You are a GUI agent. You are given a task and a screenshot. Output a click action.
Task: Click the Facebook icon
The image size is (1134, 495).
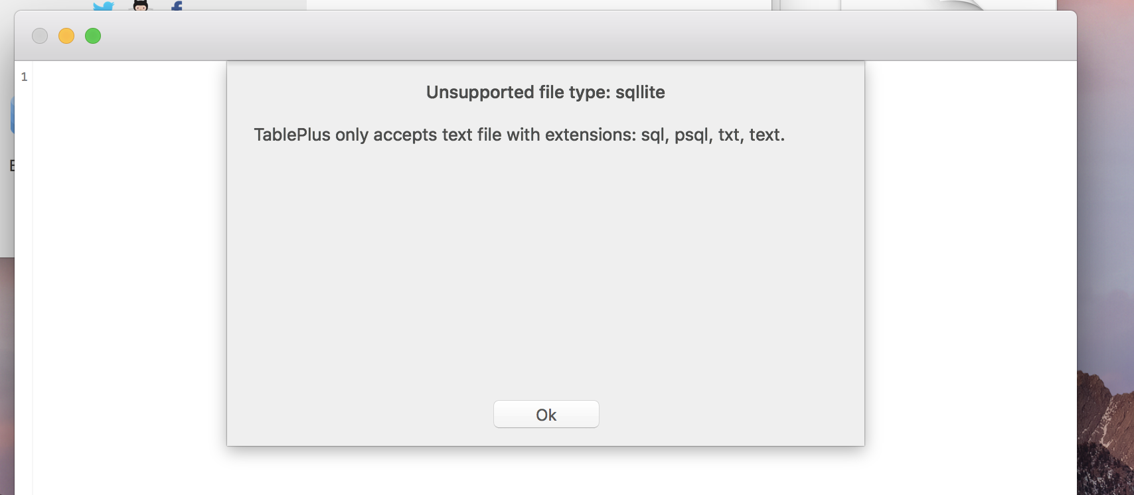tap(177, 5)
